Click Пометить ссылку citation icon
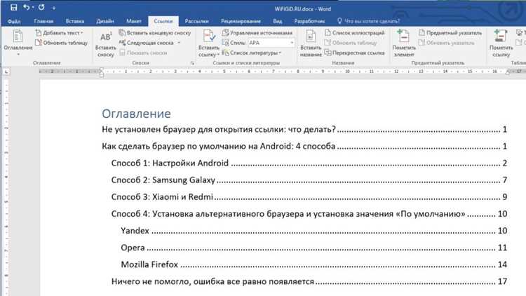 501,43
